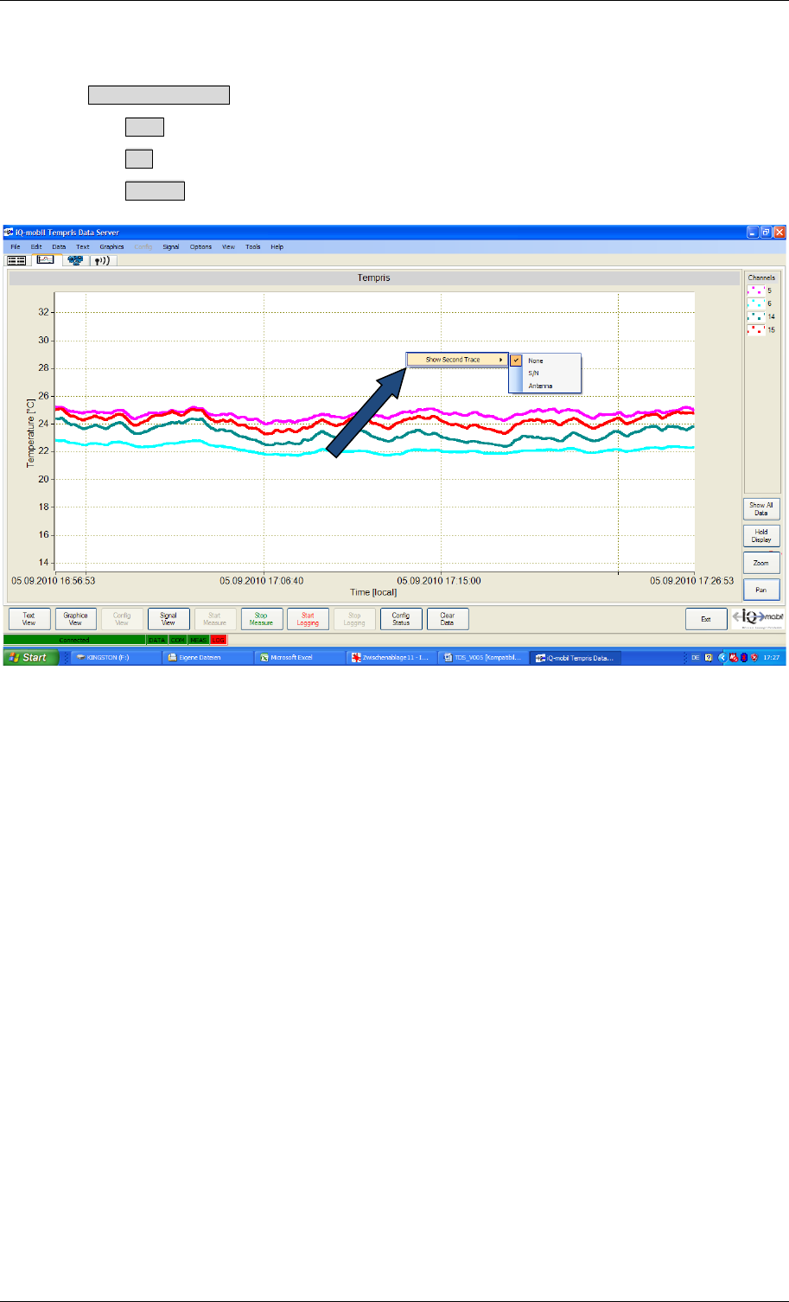Viewport: 789px width, 1302px height.
Task: Switch to Zwischenablage taskbar window
Action: [391, 657]
